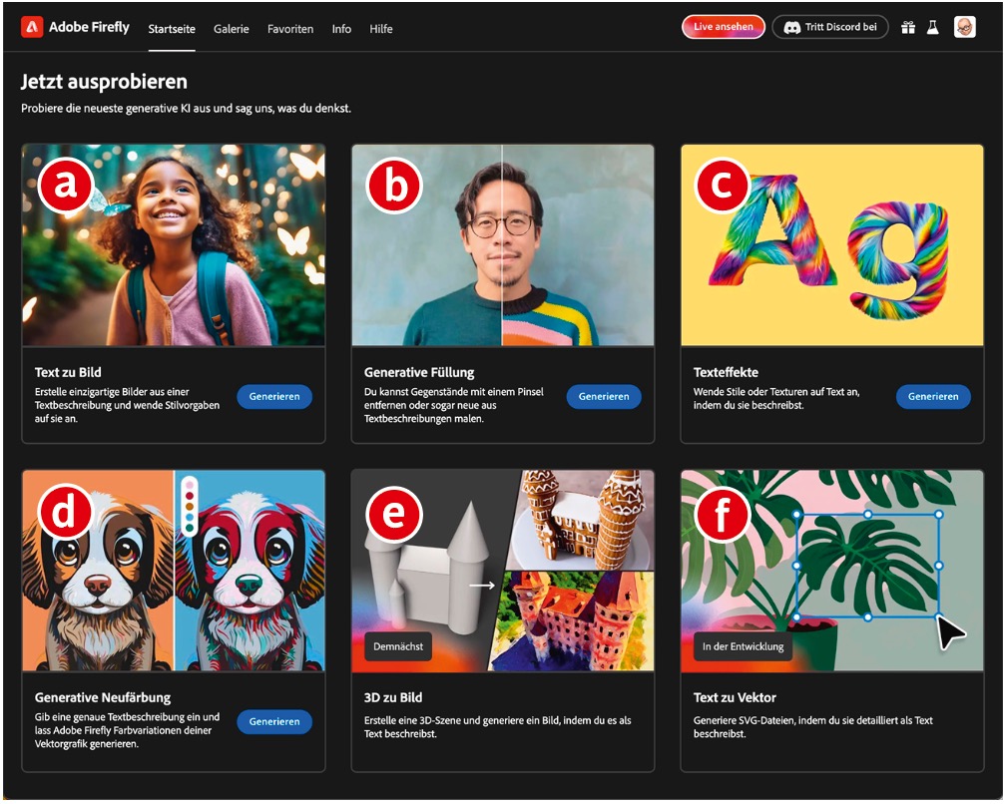Screen dimensions: 1004x804
Task: Click the Generative Neufärbung card title
Action: [x=103, y=697]
